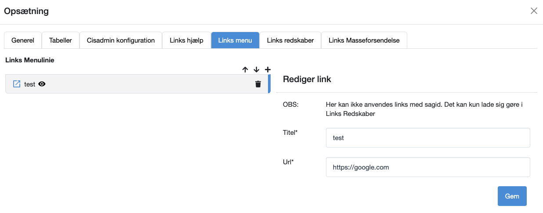Click the external link icon beside test
Screen dimensions: 543x213
pos(17,84)
